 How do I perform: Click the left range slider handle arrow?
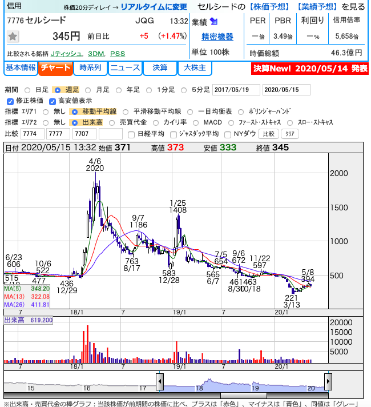tap(160, 382)
